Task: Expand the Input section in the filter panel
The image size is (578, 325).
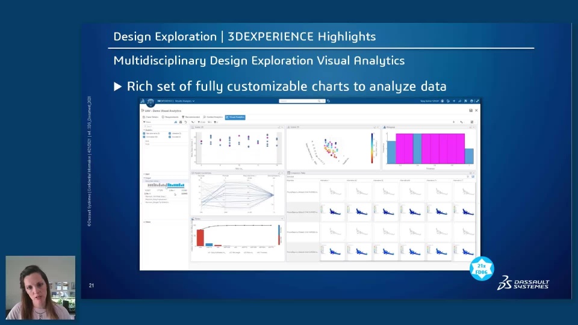Action: (147, 174)
